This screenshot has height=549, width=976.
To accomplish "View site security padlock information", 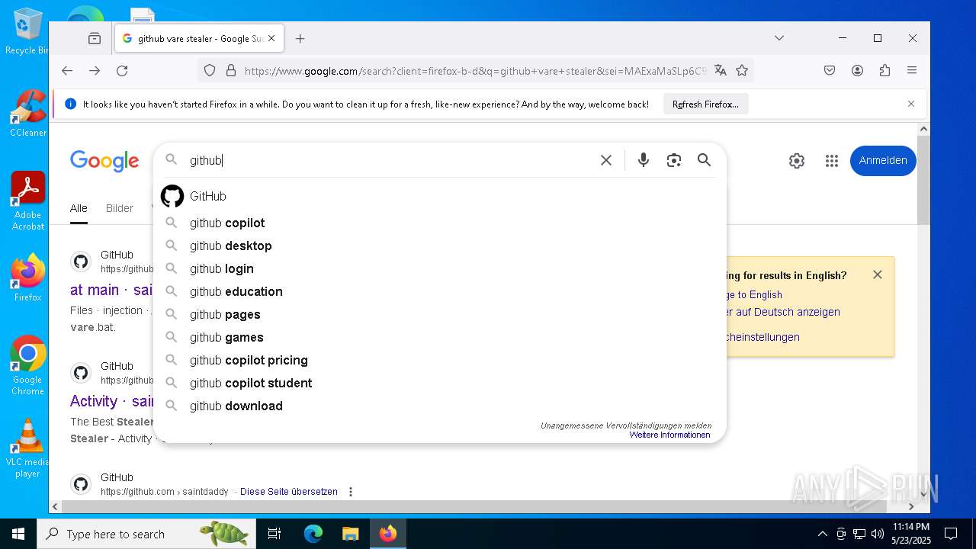I will (x=231, y=71).
